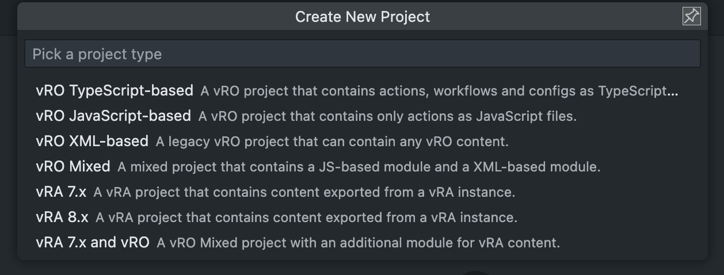Click the Create New Project title text
This screenshot has width=724, height=275.
pos(363,17)
